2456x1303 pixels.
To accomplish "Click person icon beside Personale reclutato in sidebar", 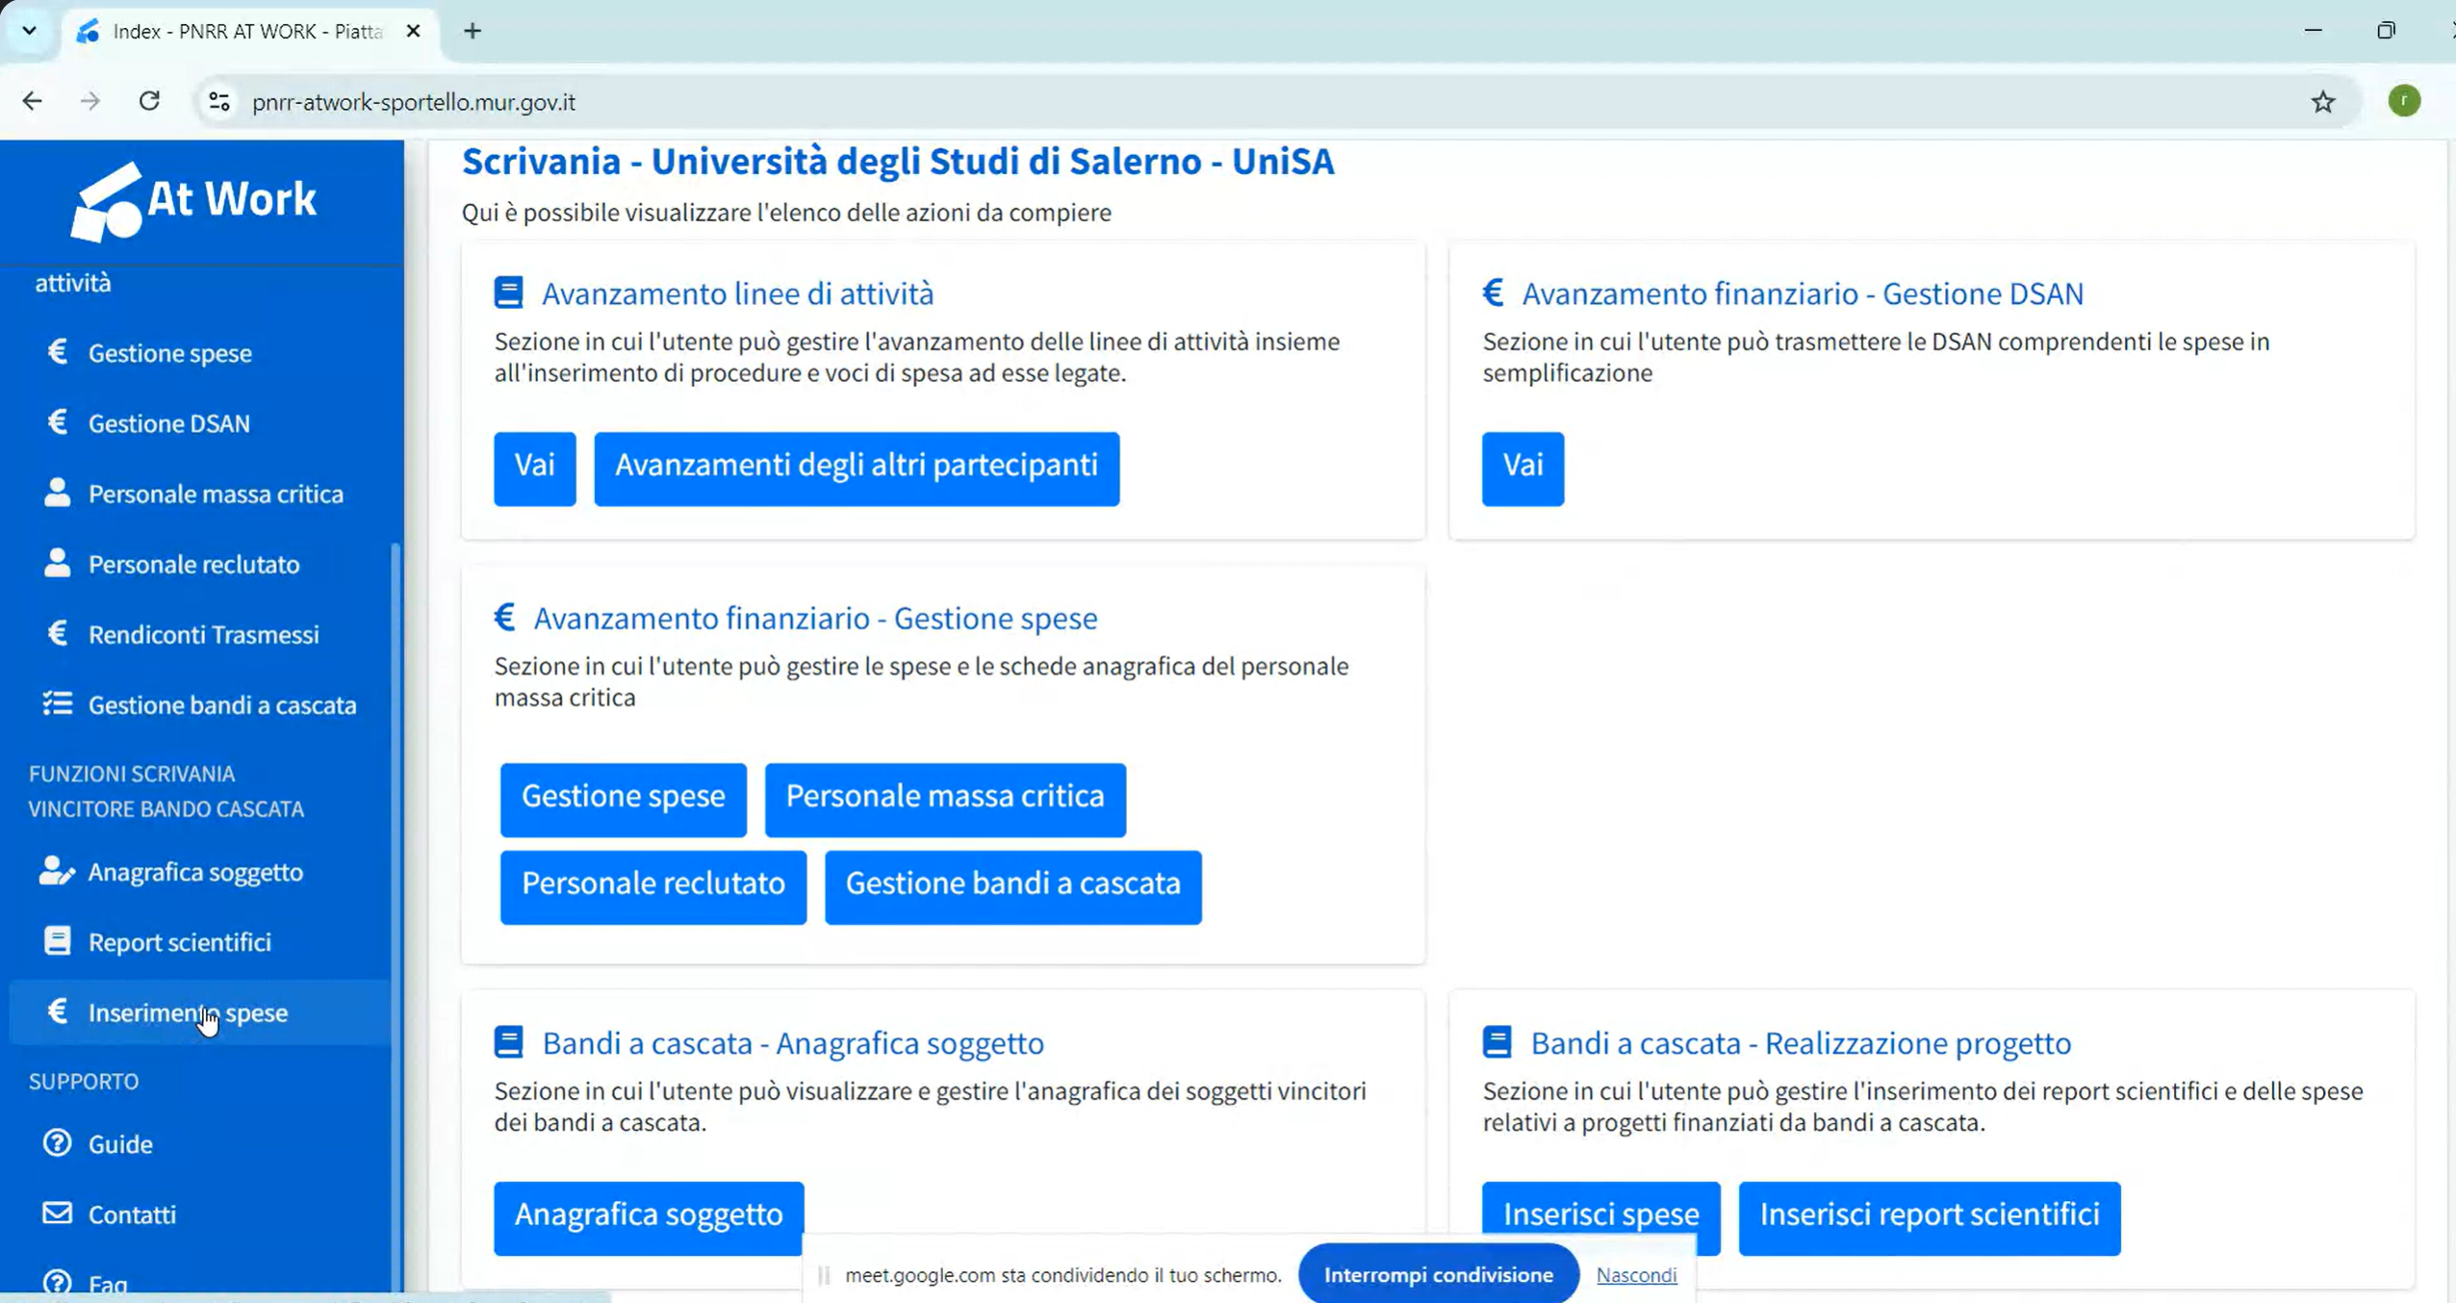I will point(58,563).
